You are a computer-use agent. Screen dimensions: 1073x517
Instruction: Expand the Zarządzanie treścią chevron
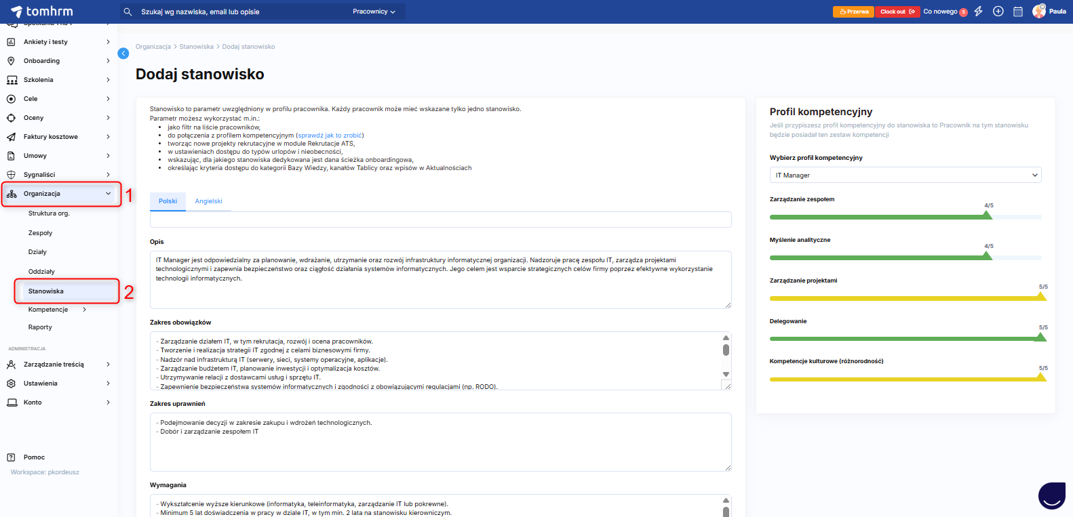(x=108, y=365)
